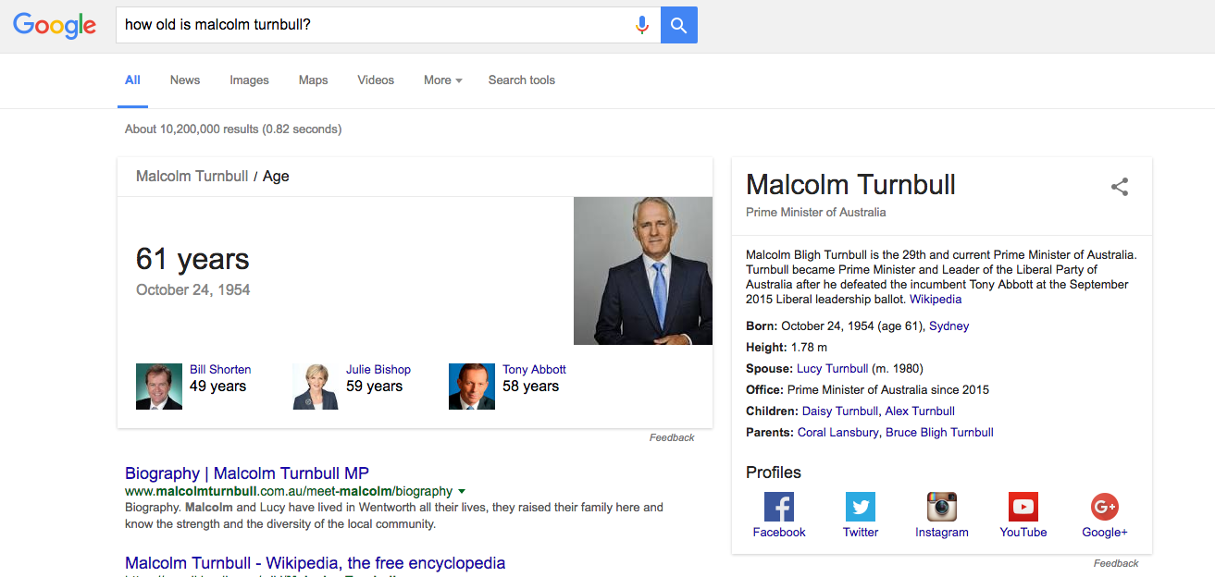
Task: Expand the More dropdown menu
Action: 443,80
